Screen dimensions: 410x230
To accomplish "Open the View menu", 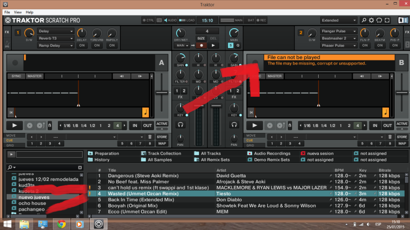I will pos(18,12).
